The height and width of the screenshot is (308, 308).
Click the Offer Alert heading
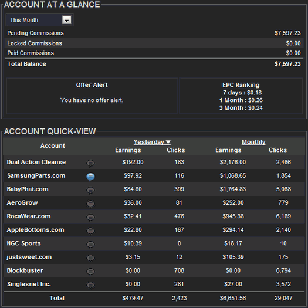tap(92, 85)
